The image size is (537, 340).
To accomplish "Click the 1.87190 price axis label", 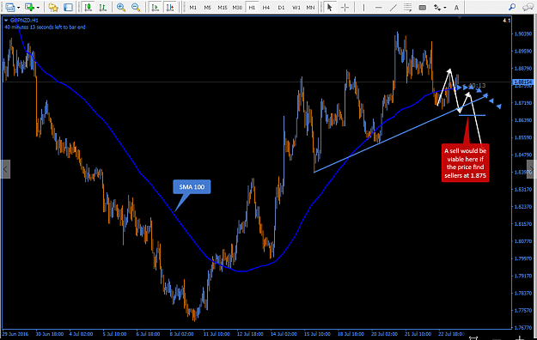I will (523, 103).
